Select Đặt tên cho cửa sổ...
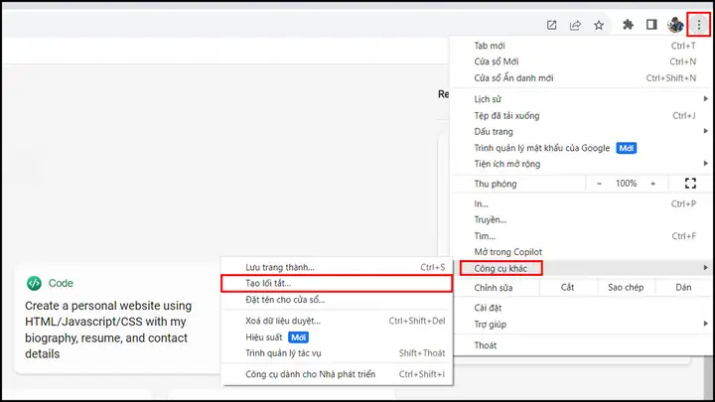 point(337,300)
